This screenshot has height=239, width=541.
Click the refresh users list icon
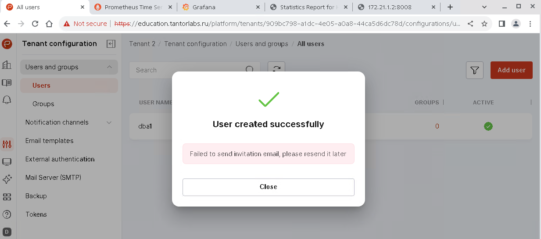[276, 69]
